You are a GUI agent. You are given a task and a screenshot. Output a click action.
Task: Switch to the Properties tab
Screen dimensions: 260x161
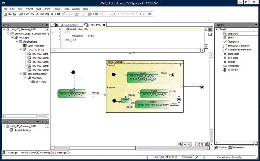[x=237, y=148]
